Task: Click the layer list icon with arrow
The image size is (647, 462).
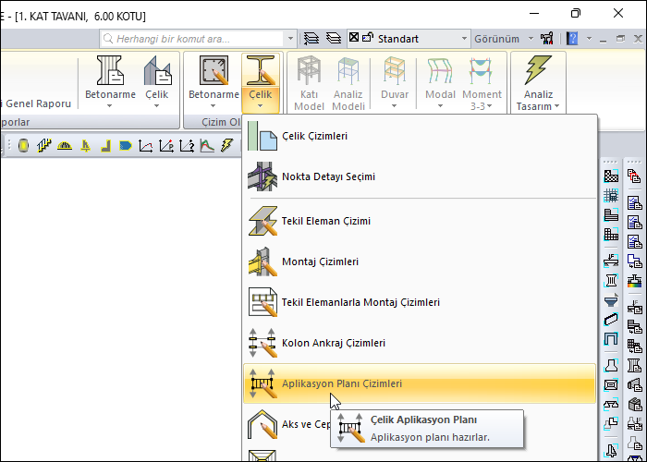Action: point(311,39)
